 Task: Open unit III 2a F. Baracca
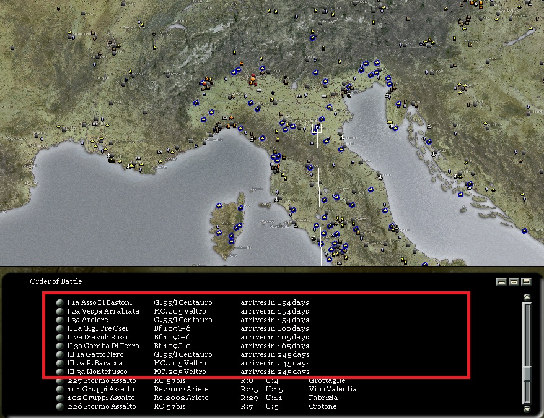click(x=95, y=363)
